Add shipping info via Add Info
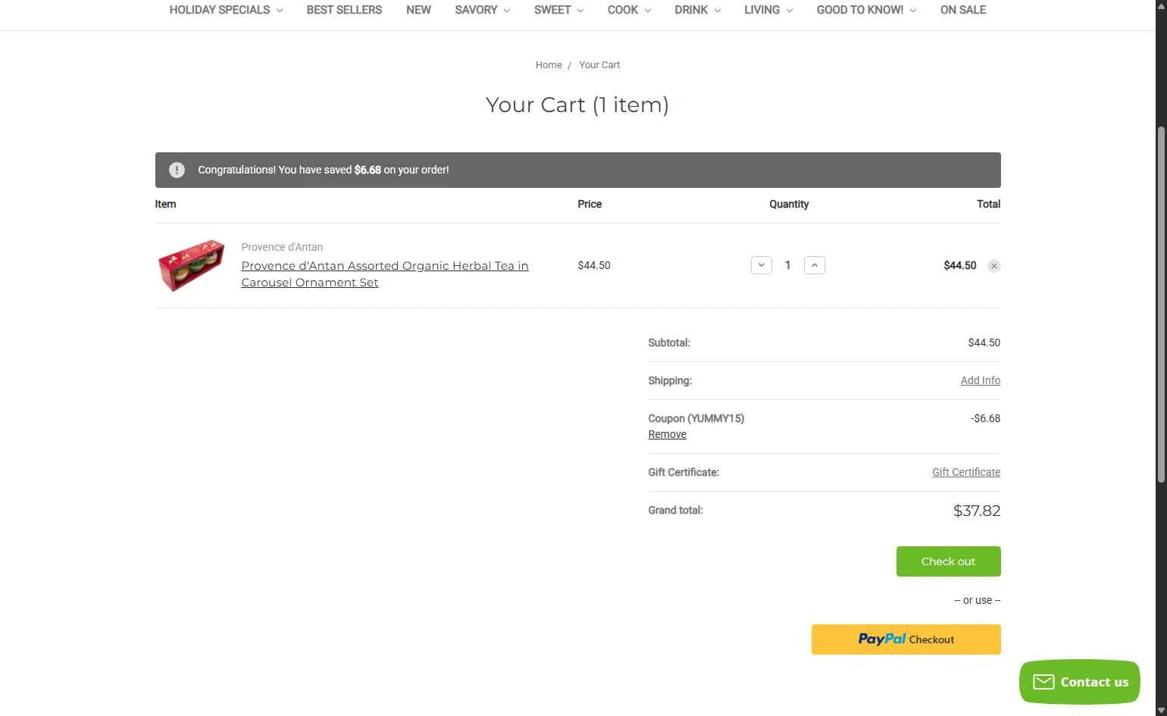The image size is (1167, 716). pyautogui.click(x=981, y=380)
